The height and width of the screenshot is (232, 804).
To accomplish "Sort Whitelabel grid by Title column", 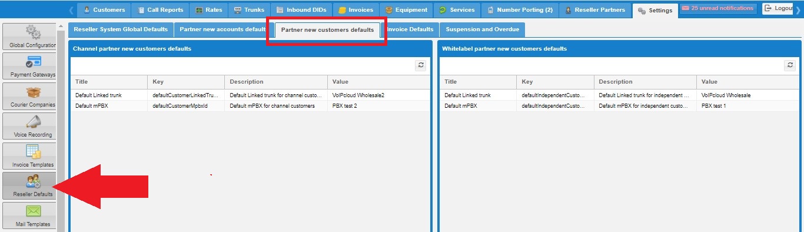I will click(478, 82).
